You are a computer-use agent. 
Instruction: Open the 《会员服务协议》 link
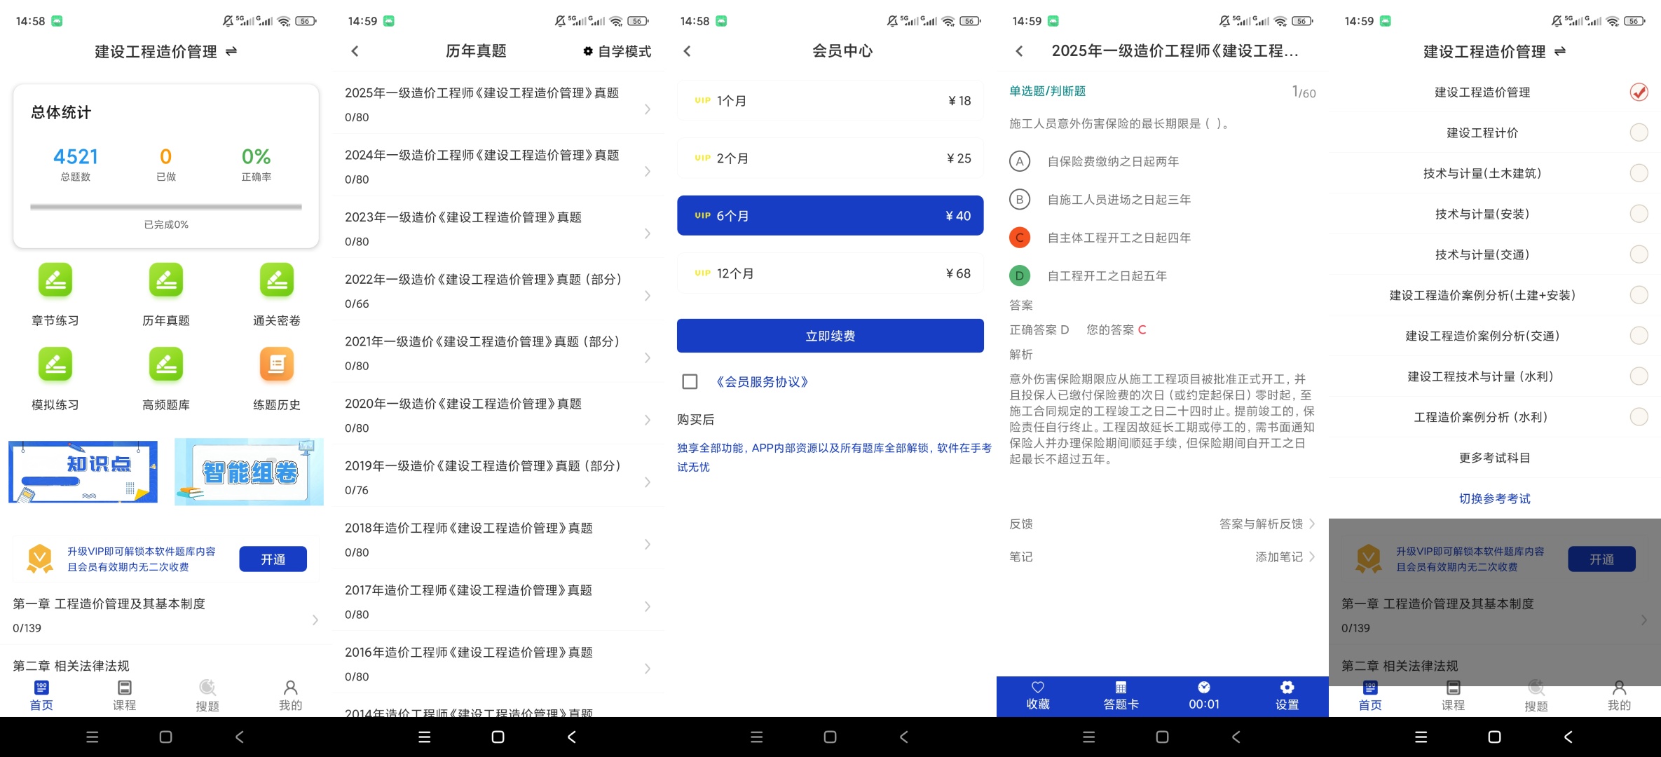pyautogui.click(x=762, y=382)
